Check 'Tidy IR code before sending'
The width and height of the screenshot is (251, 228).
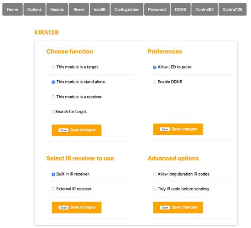155,189
